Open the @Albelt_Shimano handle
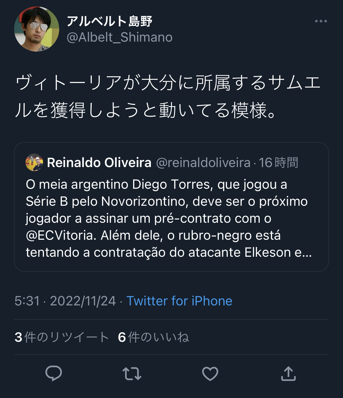343x398 pixels. (x=120, y=37)
